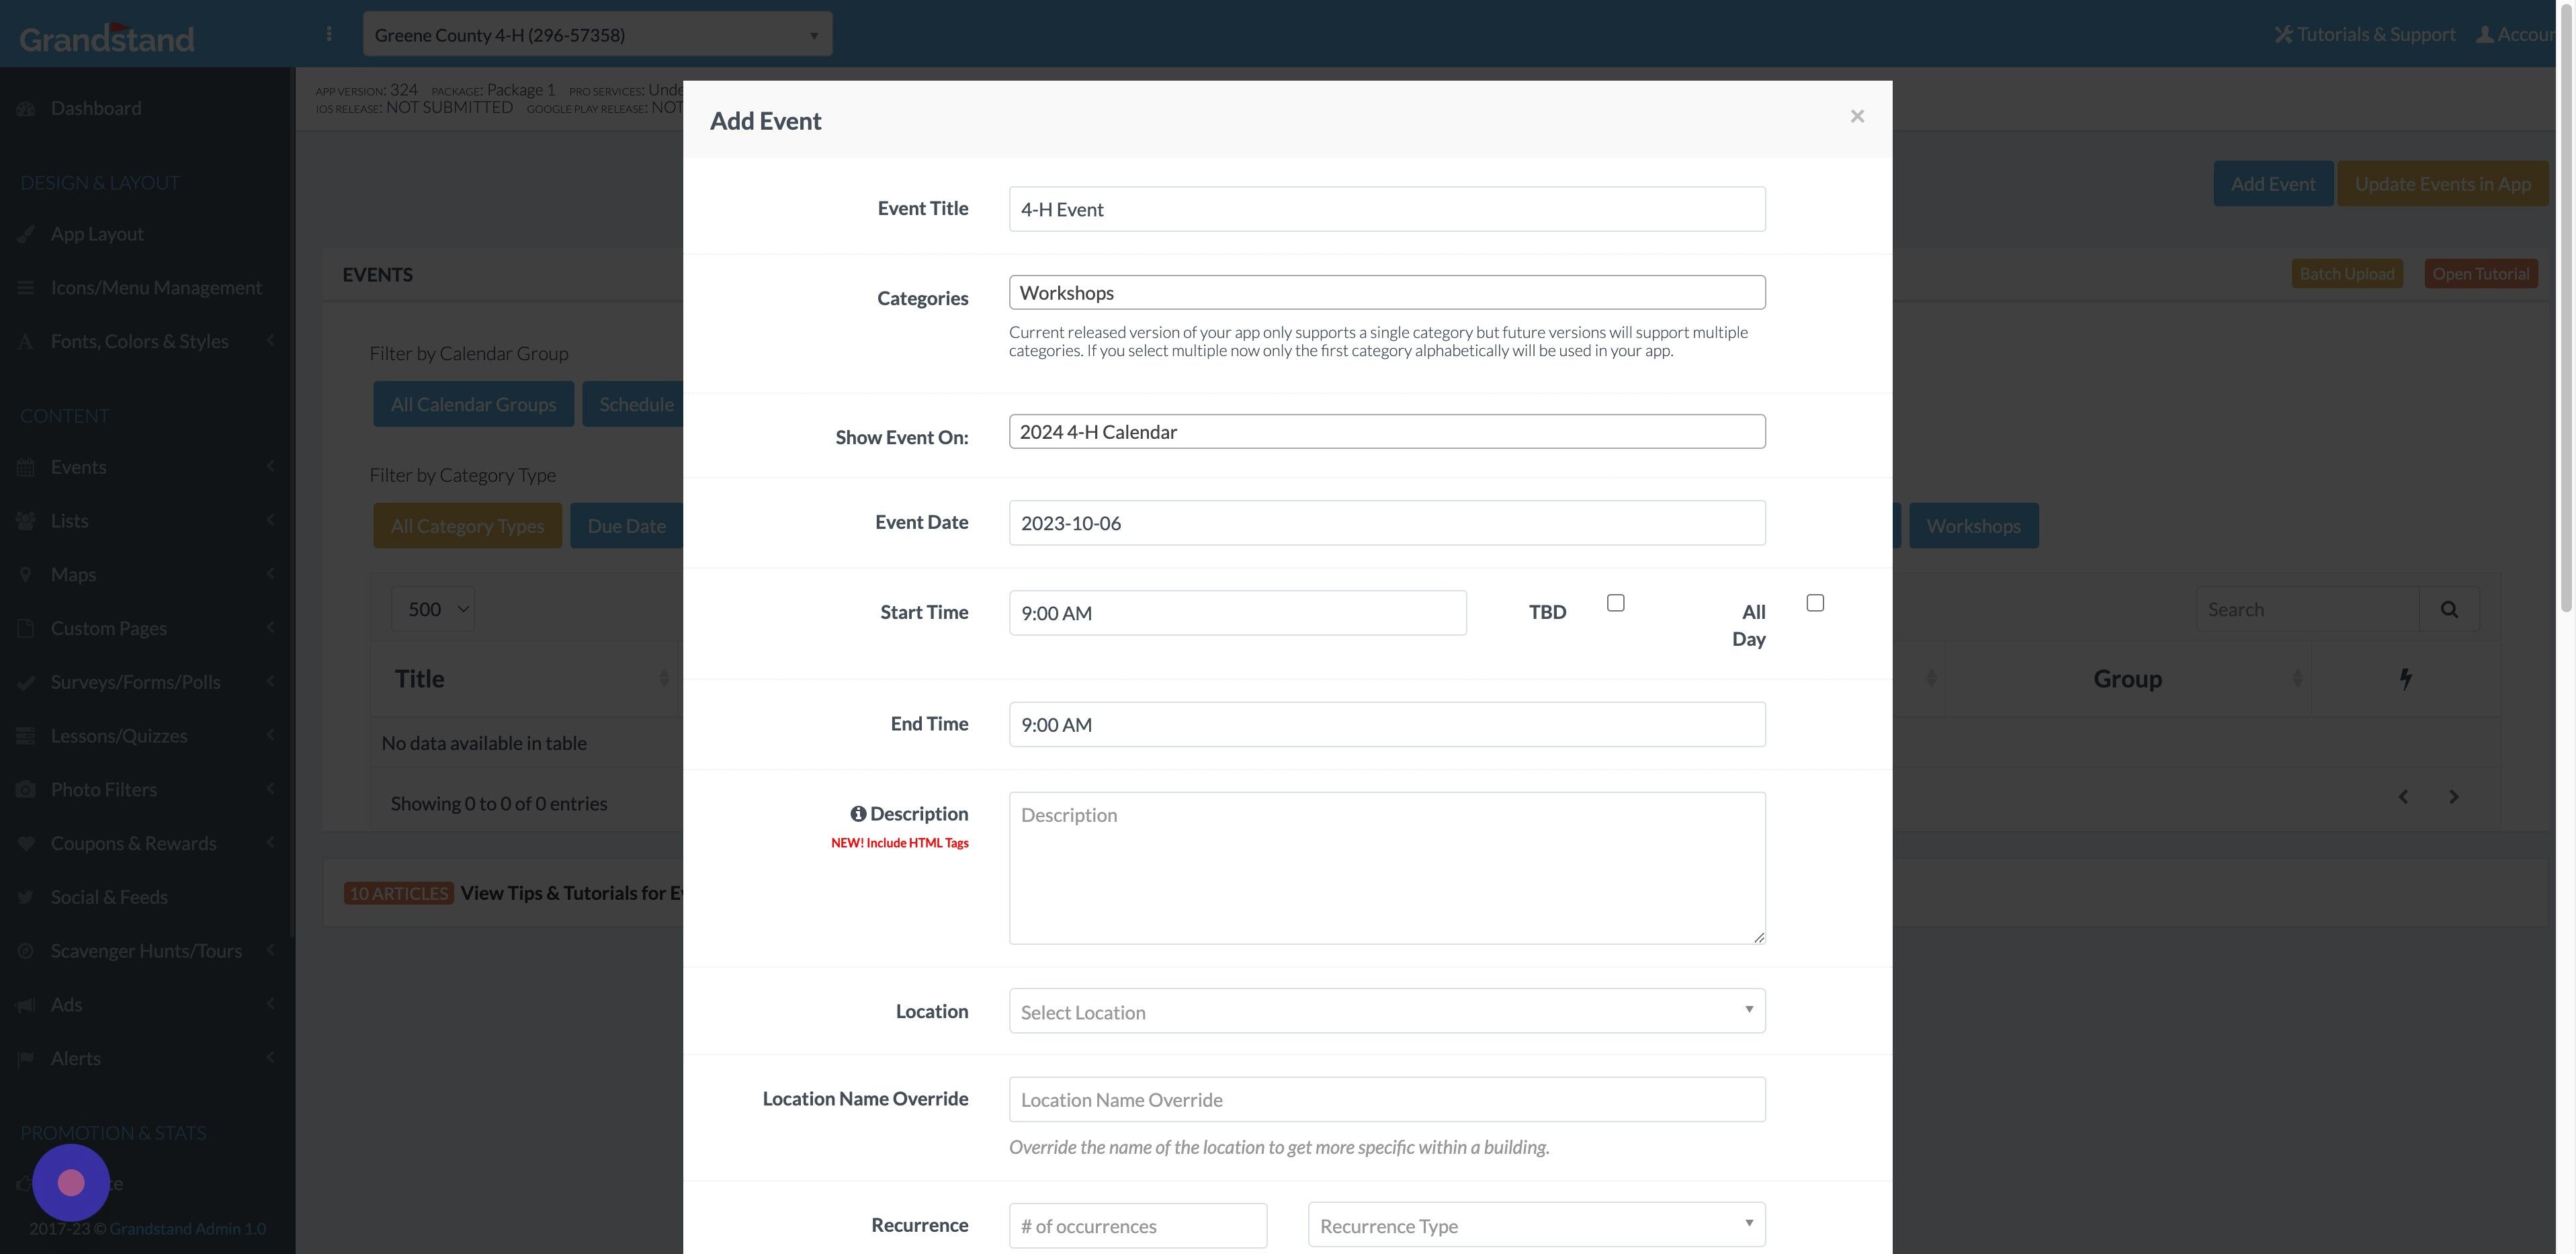Open Photo Filters via camera icon
This screenshot has width=2576, height=1254.
26,789
